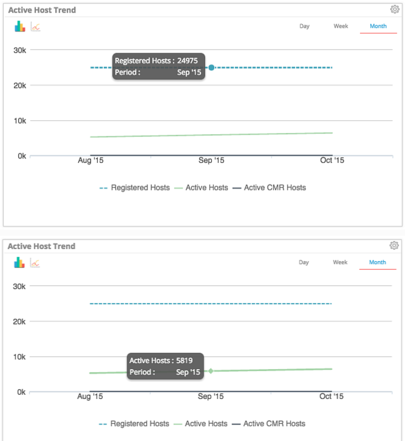
Task: Toggle Active Hosts legend in top chart
Action: 201,188
